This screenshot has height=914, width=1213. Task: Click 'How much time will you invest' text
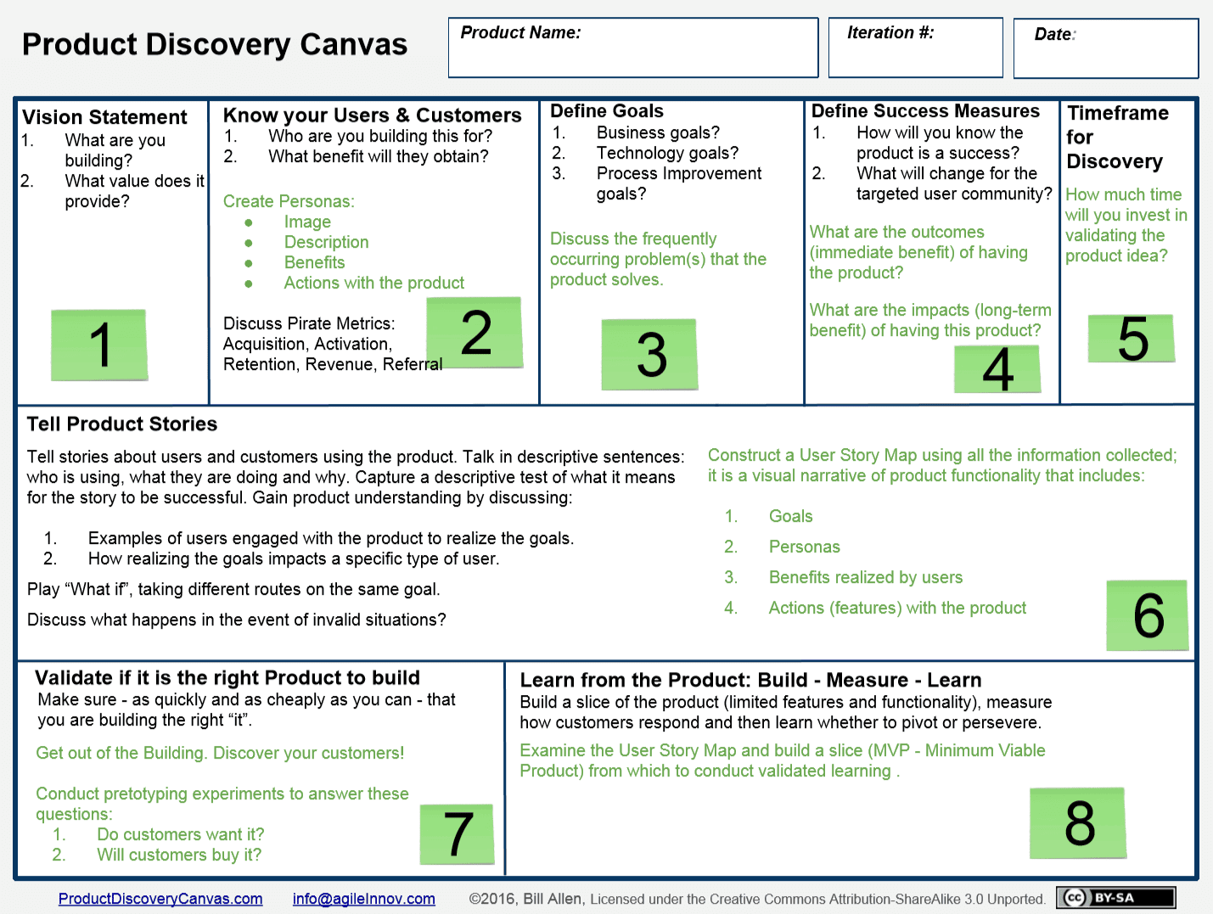pos(1126,225)
